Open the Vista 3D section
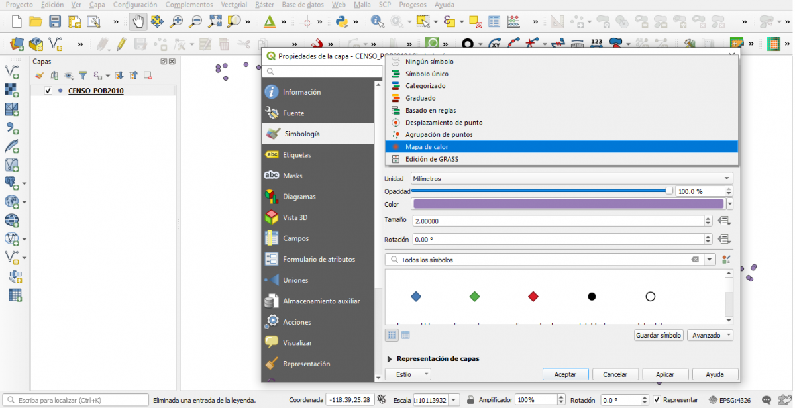 point(295,218)
